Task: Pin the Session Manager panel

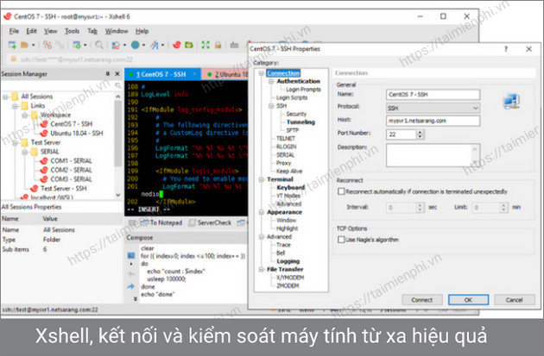Action: pos(108,74)
